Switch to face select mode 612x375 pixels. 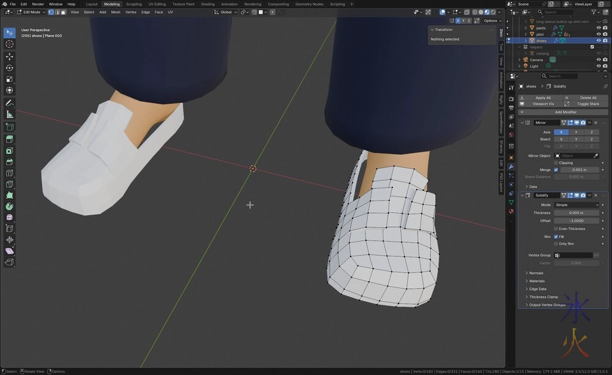(63, 12)
